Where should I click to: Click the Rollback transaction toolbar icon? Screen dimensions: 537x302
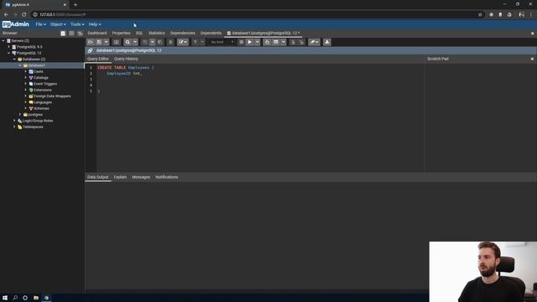[x=301, y=42]
